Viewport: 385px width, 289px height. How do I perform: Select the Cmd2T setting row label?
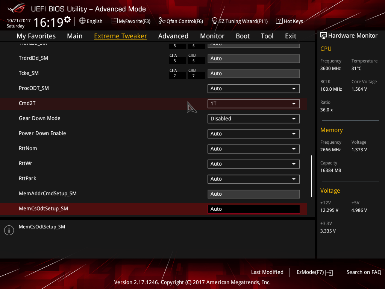(27, 103)
